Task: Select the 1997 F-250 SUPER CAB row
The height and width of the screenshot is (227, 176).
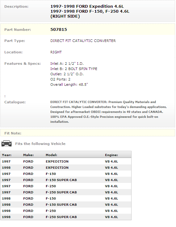Action: pos(66,192)
